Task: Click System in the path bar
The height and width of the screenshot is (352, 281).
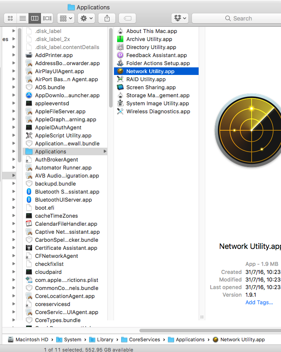Action: click(69, 340)
